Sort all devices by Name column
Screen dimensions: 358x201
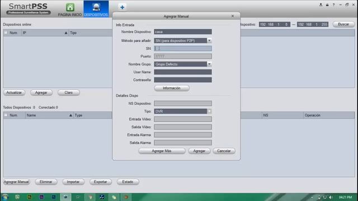click(x=49, y=116)
